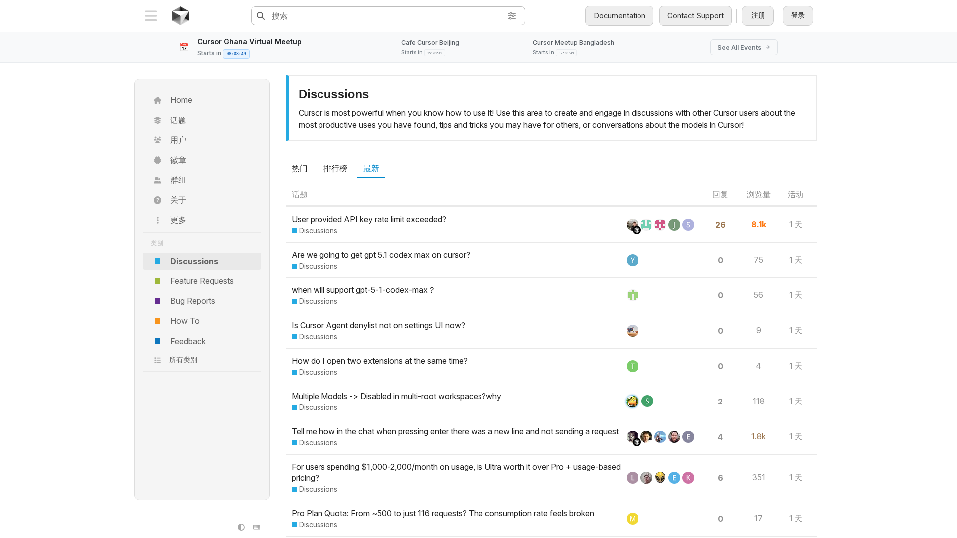Open 所有类别 category list

pos(183,360)
